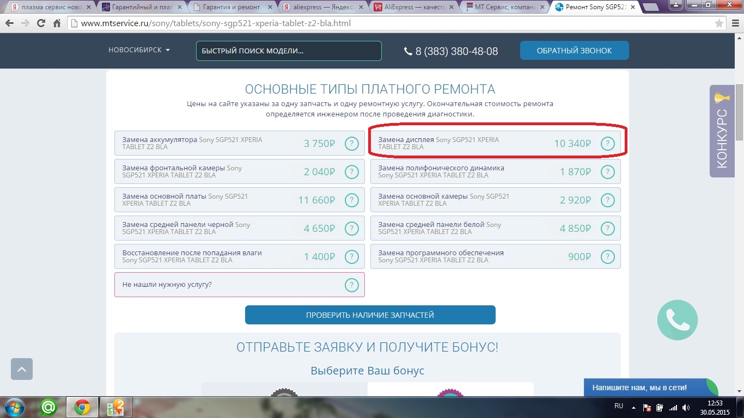Viewport: 744px width, 418px height.
Task: Click 'Замена аккумулятора' service text
Action: [x=160, y=139]
